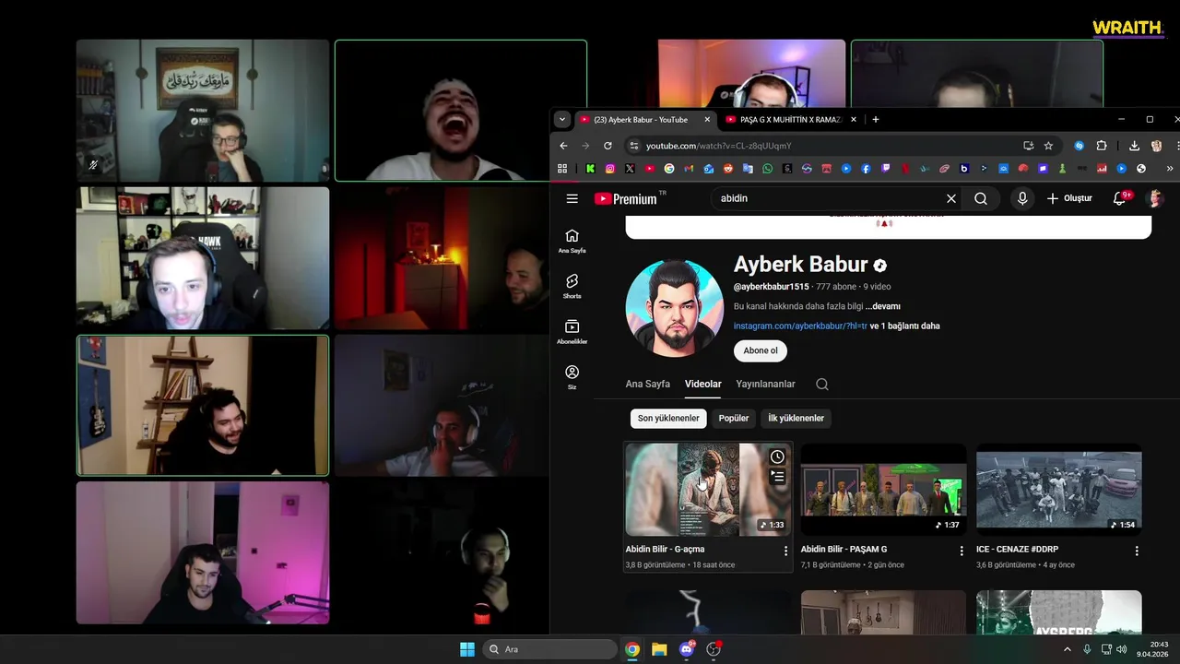Open the WhatsApp bookmark

click(x=767, y=169)
